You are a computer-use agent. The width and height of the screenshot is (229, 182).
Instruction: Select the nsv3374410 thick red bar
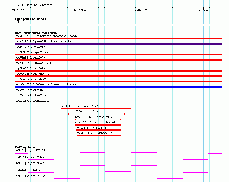(x=99, y=136)
